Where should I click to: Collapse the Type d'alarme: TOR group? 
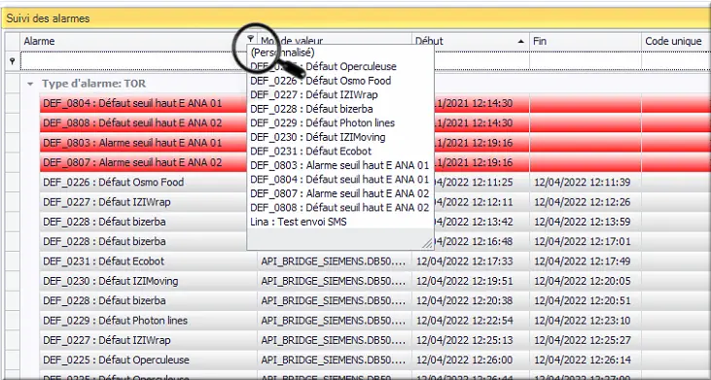(30, 84)
